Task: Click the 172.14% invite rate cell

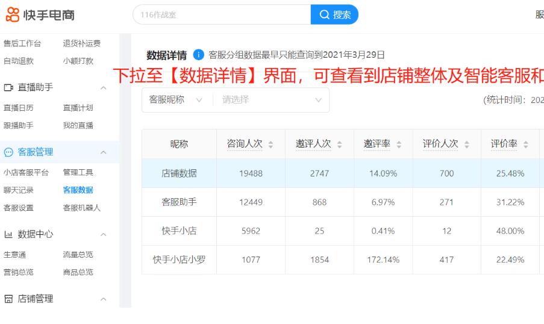Action: pos(383,260)
